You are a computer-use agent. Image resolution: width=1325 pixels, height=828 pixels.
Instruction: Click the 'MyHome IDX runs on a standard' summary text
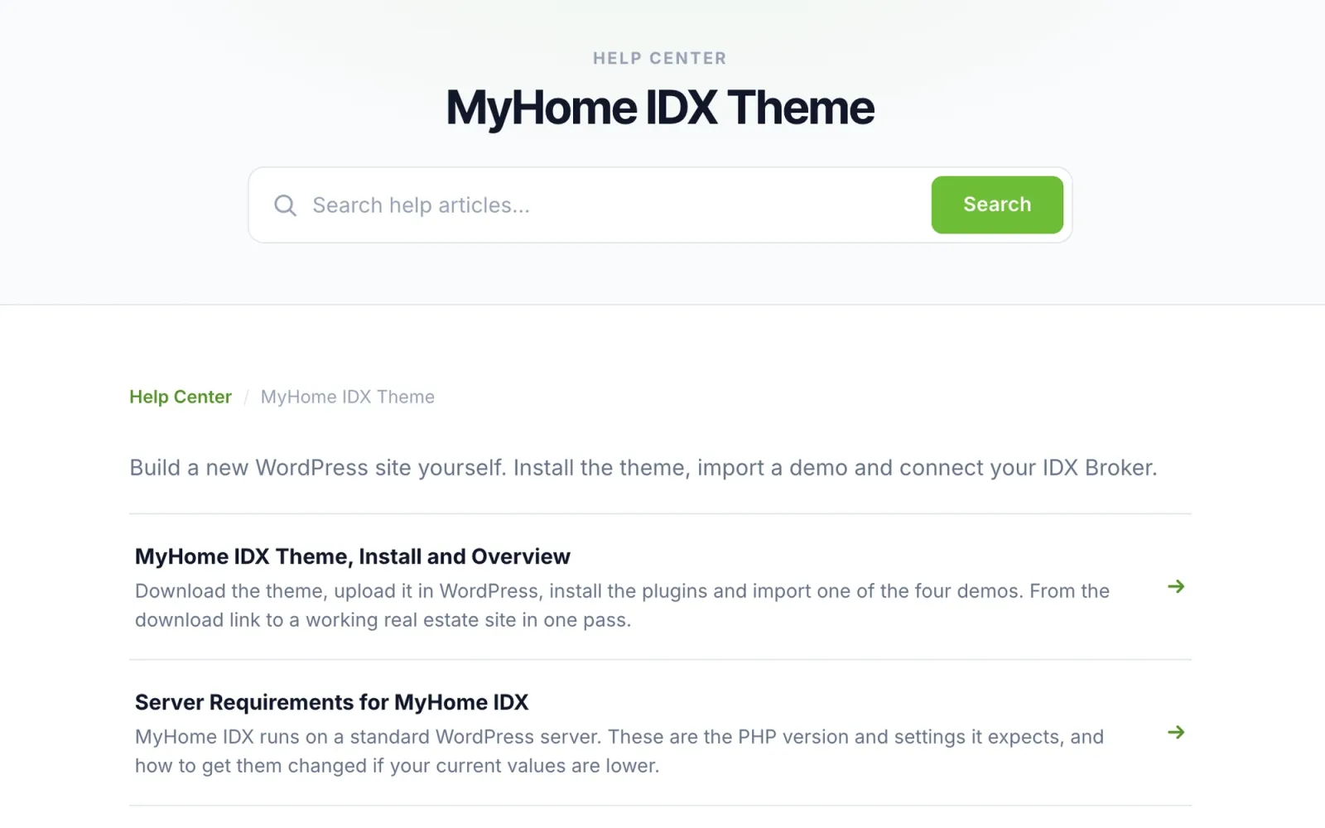click(x=619, y=751)
